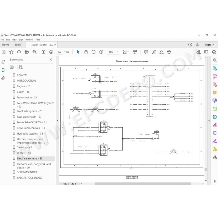Add a comment with the sticky note tool
The width and height of the screenshot is (218, 218).
coord(146,52)
